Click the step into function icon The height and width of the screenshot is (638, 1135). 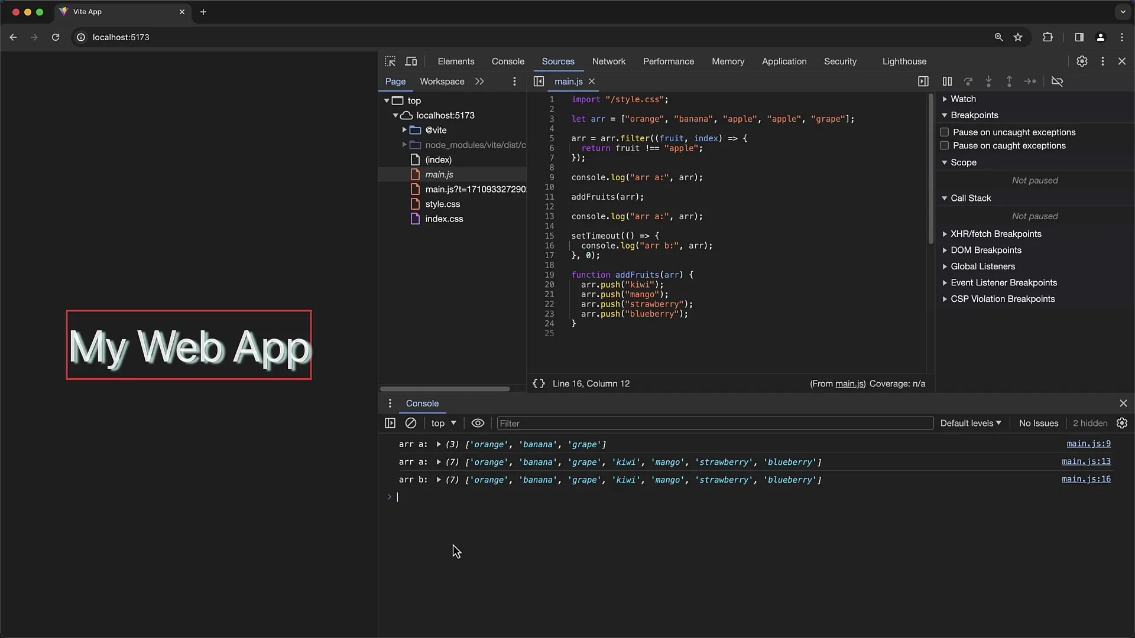point(988,82)
